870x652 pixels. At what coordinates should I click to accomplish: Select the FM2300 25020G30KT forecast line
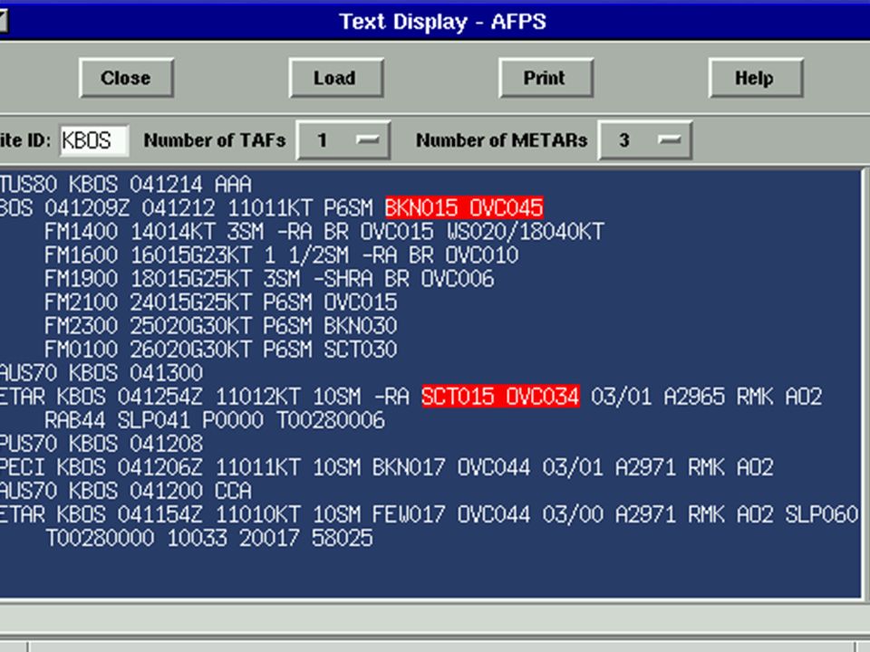pos(220,326)
